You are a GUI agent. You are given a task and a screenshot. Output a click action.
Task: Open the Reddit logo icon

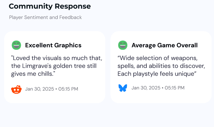tap(16, 89)
